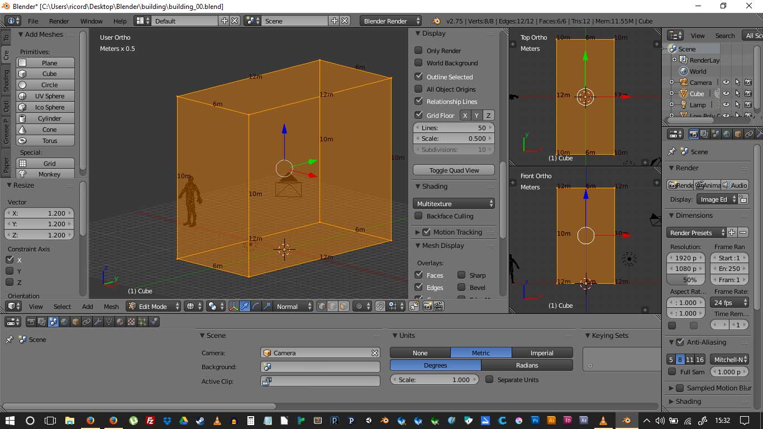Viewport: 763px width, 429px height.
Task: Add a Monkey mesh primitive
Action: pyautogui.click(x=49, y=174)
